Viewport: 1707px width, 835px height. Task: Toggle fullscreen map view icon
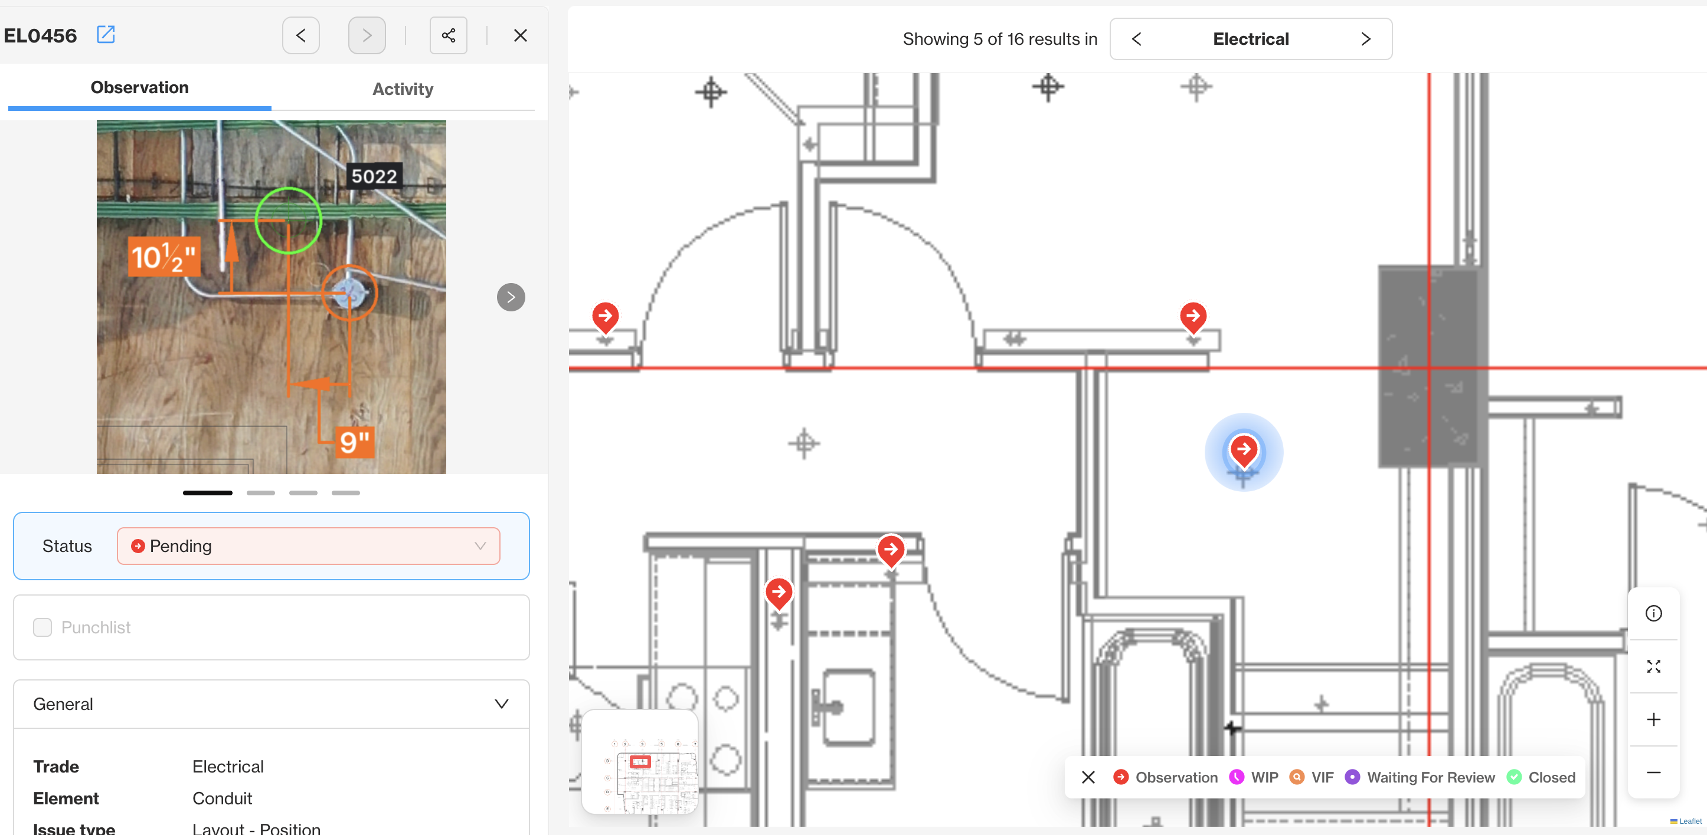tap(1653, 666)
